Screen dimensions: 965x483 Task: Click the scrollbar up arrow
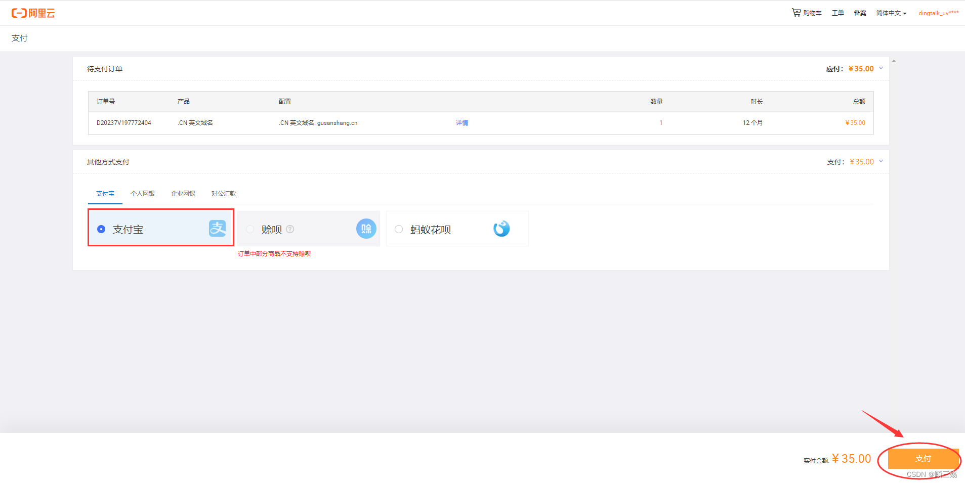pos(894,61)
